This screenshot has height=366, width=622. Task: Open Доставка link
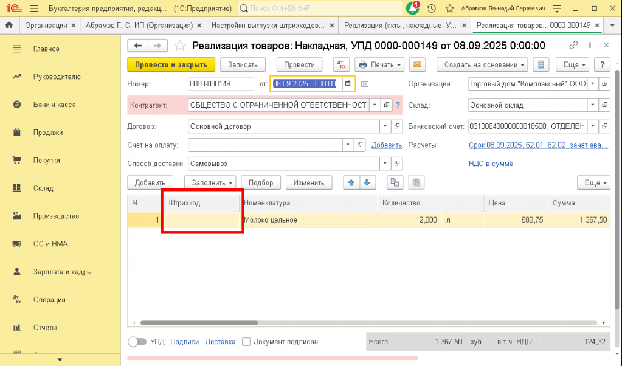click(x=220, y=342)
